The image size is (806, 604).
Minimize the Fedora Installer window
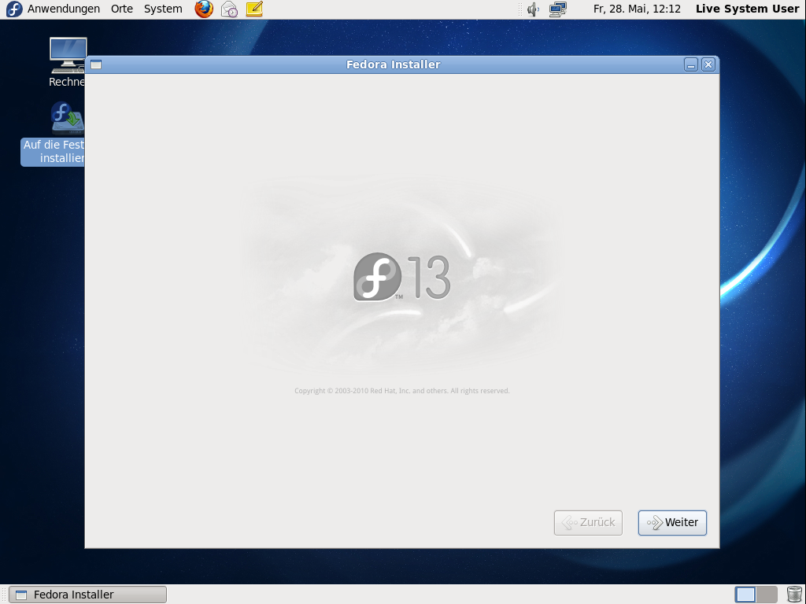tap(691, 64)
